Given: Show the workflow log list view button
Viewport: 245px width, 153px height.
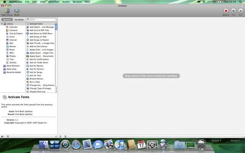Looking at the screenshot, I should [x=60, y=137].
